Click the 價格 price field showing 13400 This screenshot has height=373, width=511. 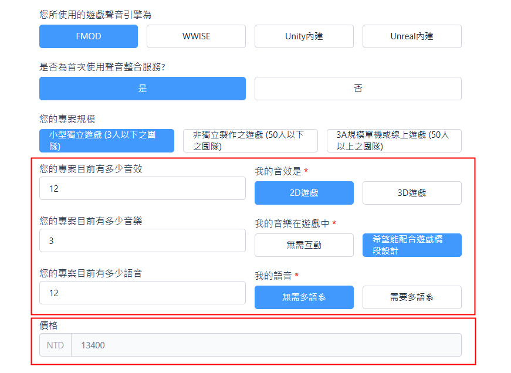click(266, 345)
